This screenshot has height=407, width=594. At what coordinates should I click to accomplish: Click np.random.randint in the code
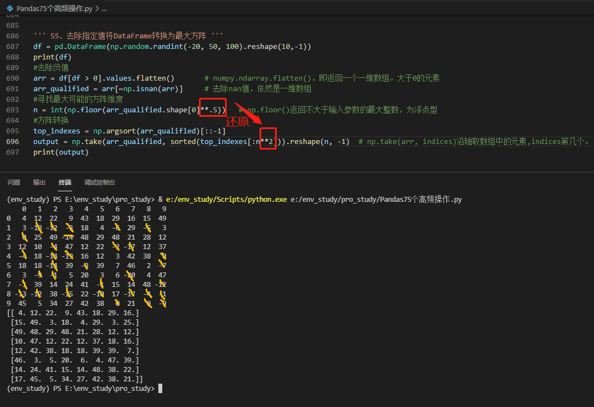(147, 47)
